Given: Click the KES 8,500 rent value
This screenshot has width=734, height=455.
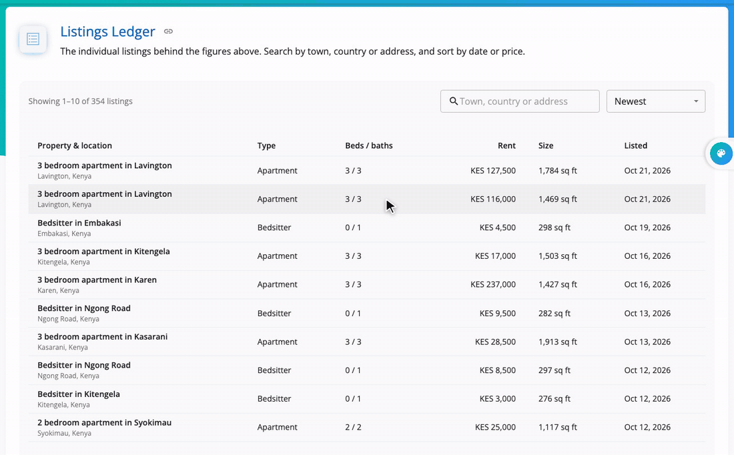Looking at the screenshot, I should (x=498, y=370).
